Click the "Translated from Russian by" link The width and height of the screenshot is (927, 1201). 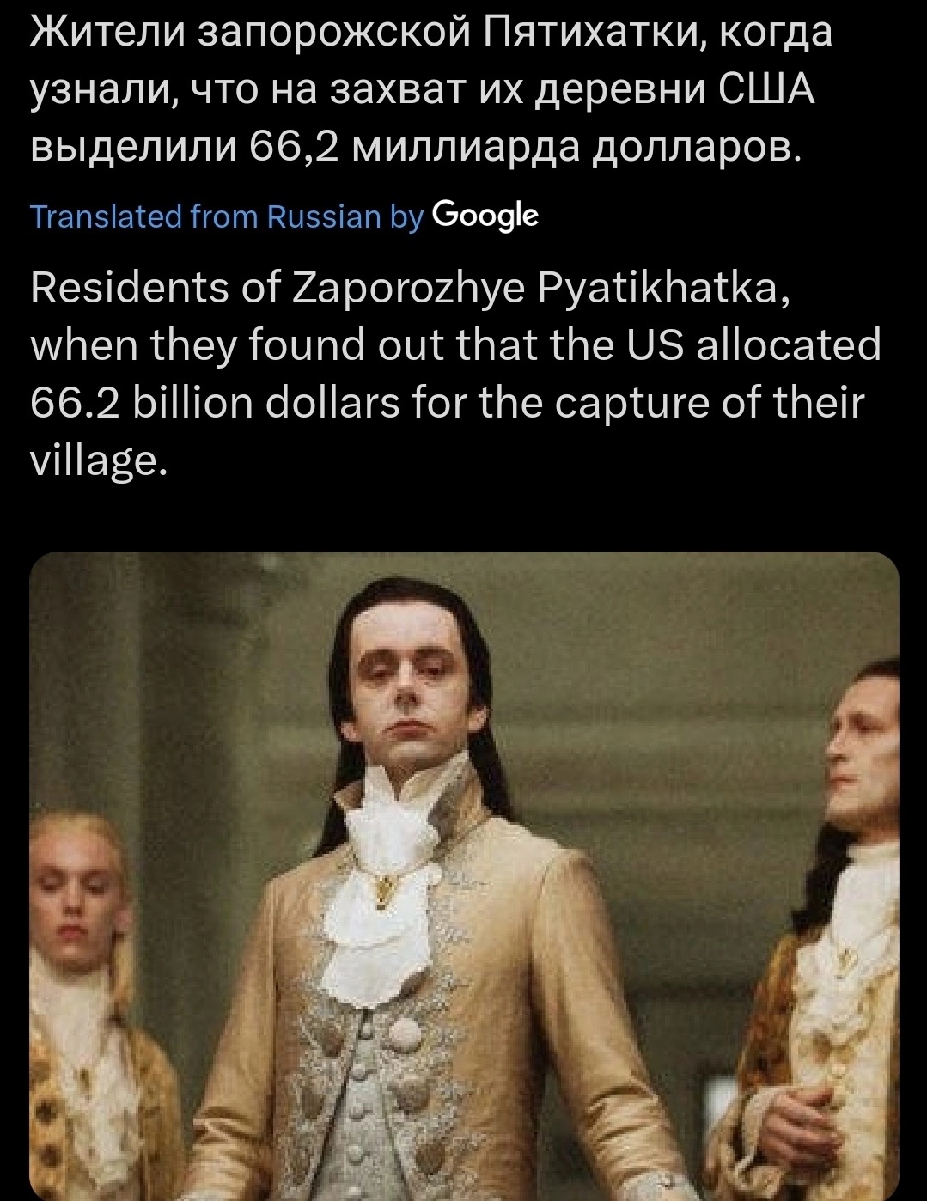pos(228,217)
